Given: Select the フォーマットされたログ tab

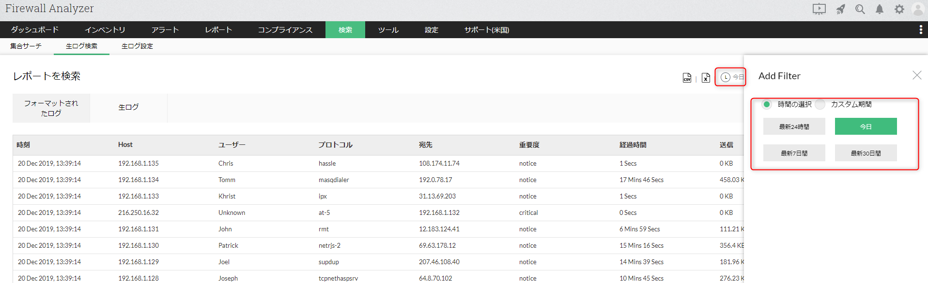Looking at the screenshot, I should pyautogui.click(x=51, y=108).
